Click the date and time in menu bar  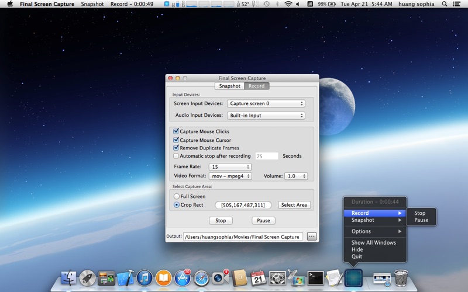[x=366, y=4]
